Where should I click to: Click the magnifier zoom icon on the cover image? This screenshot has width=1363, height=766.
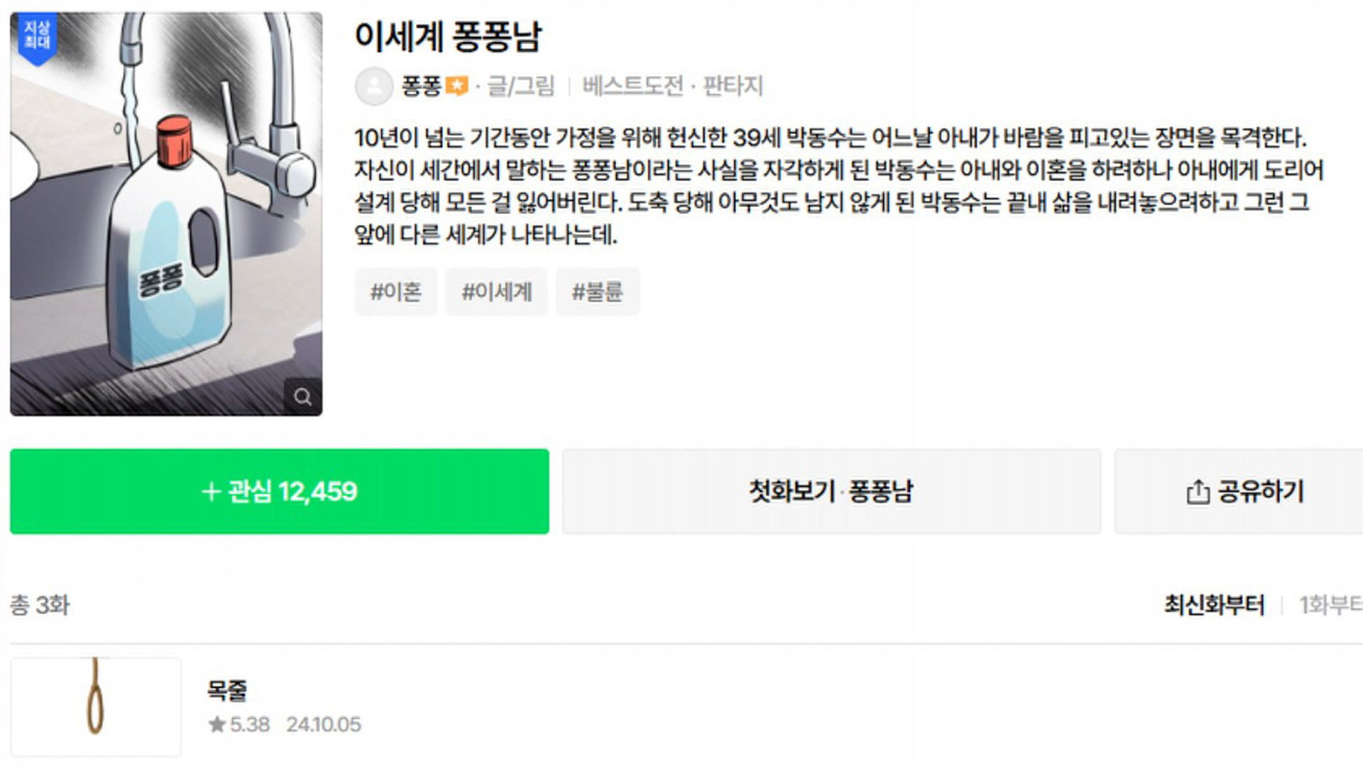(x=304, y=397)
